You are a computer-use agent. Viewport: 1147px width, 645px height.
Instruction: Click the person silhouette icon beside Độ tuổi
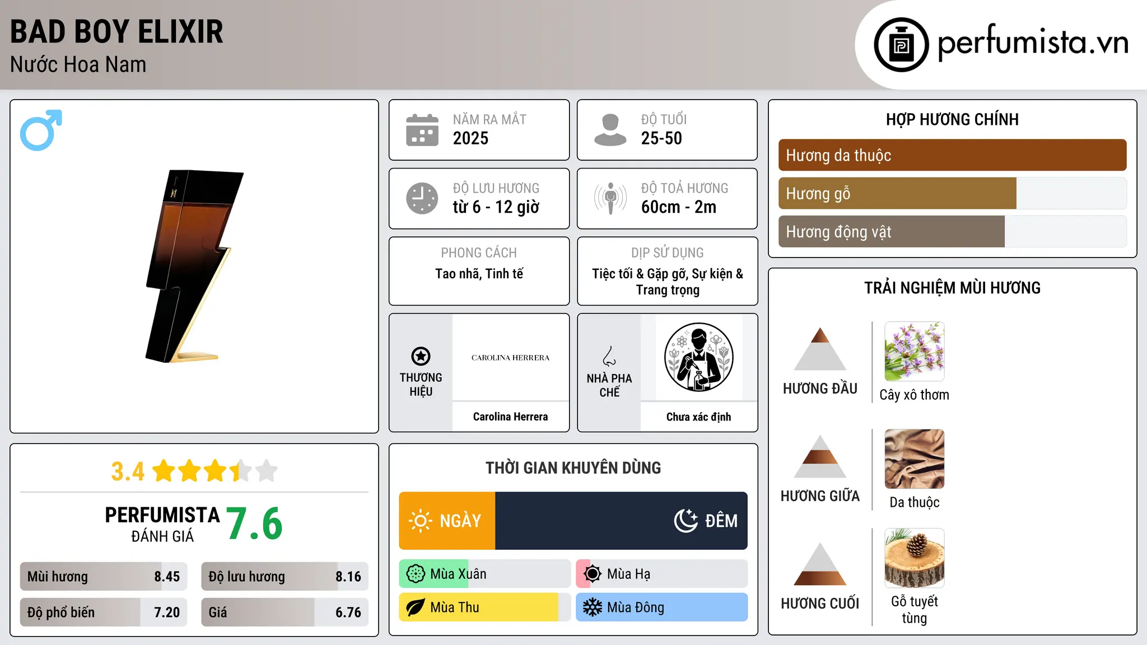pos(610,130)
